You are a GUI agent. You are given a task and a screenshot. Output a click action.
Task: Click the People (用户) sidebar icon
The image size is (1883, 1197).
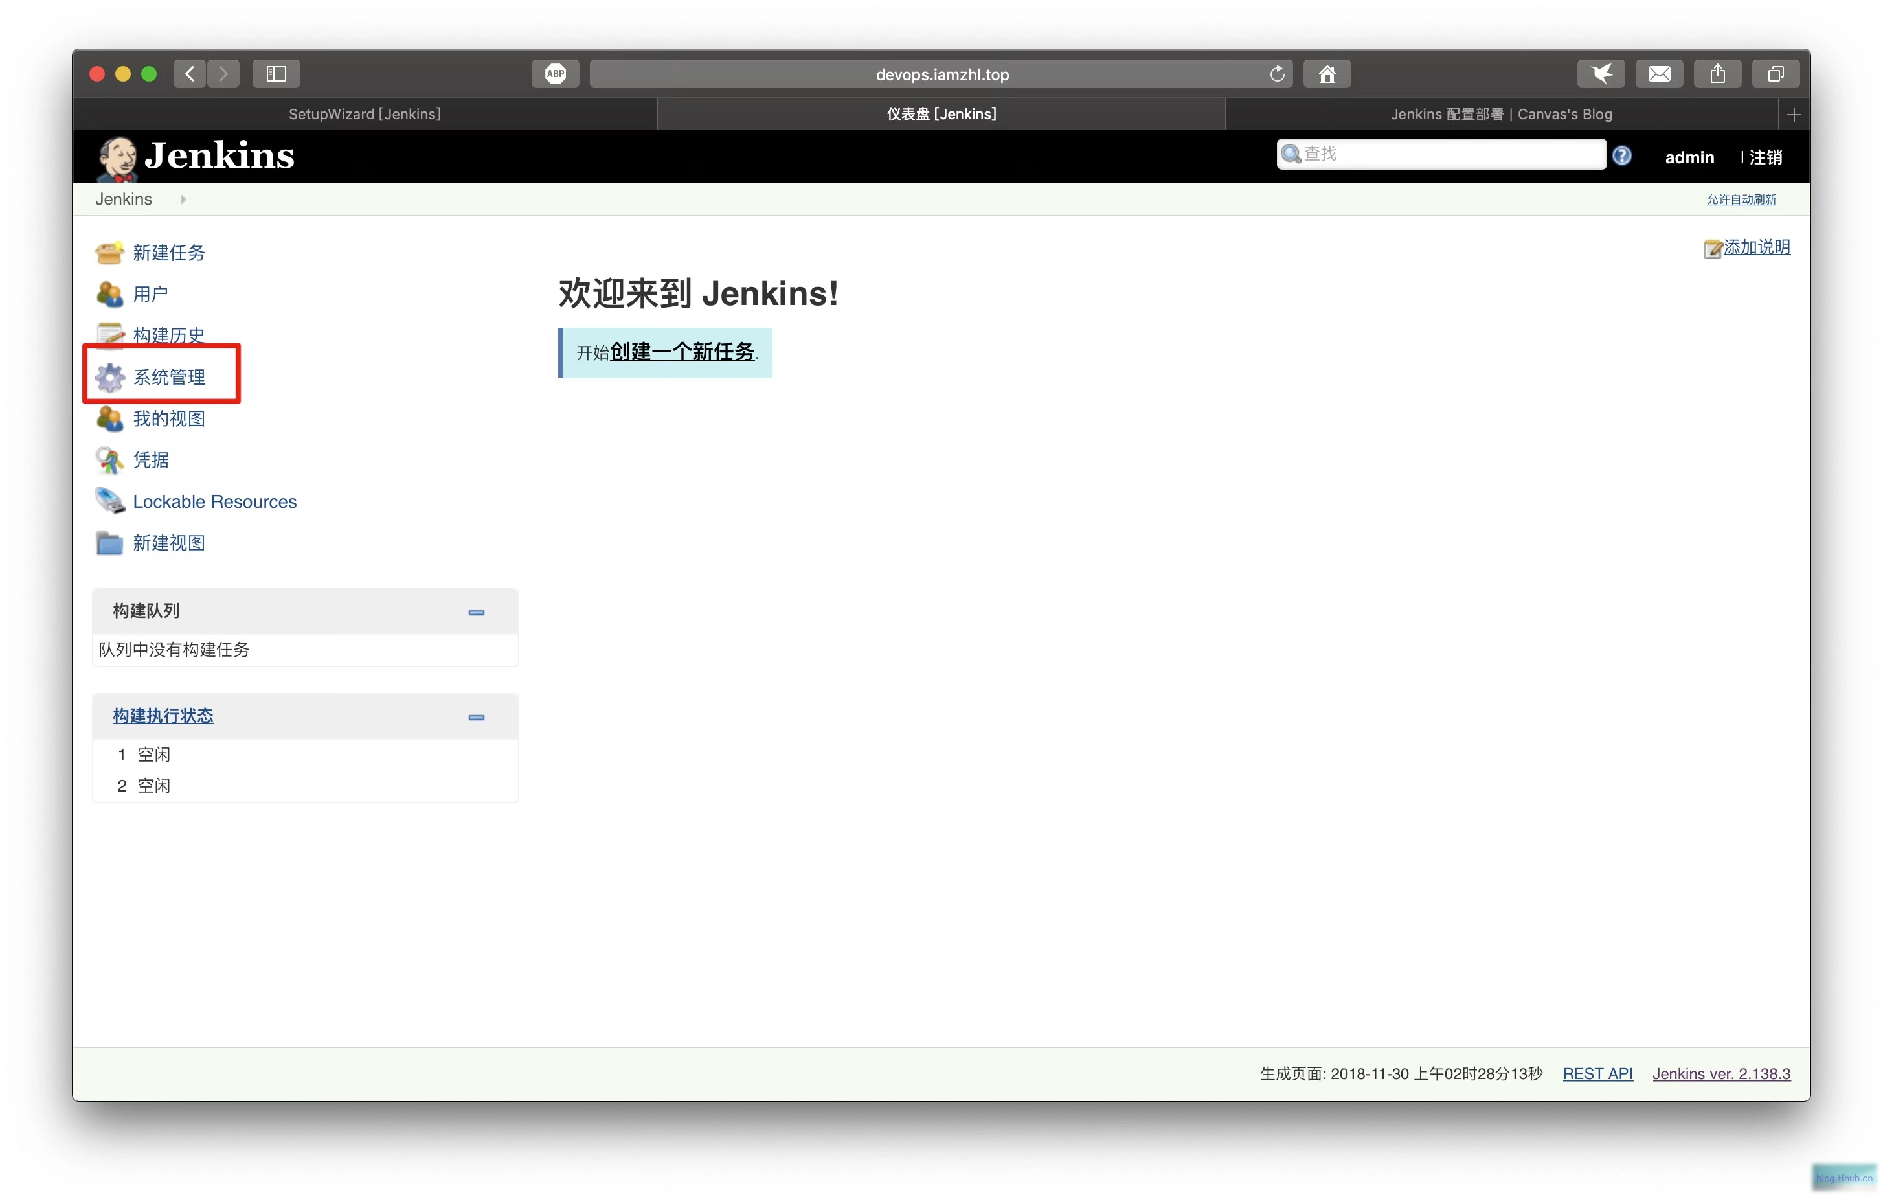tap(109, 294)
